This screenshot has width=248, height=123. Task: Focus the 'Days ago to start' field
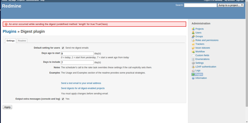coord(77,54)
